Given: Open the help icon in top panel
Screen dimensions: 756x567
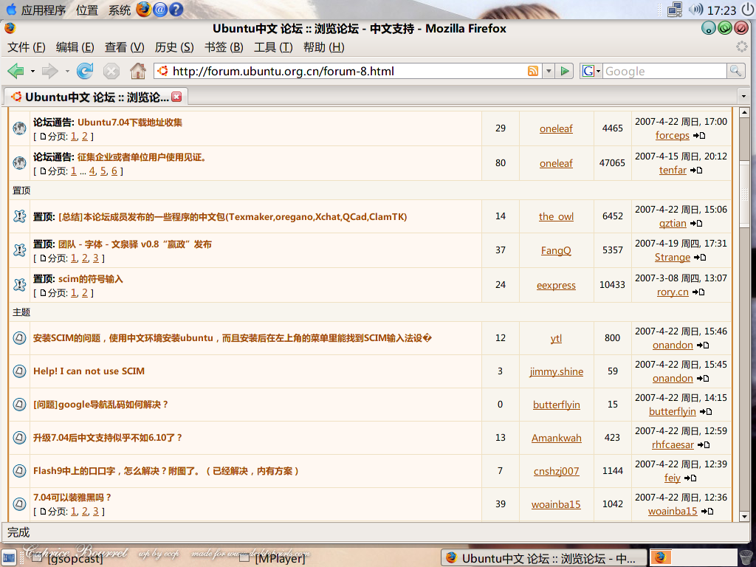Looking at the screenshot, I should click(x=176, y=9).
